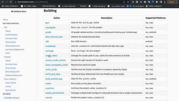Open Available Actions sidebar link
This screenshot has width=179, height=101.
11,98
